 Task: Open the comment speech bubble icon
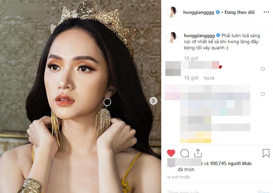click(x=185, y=153)
